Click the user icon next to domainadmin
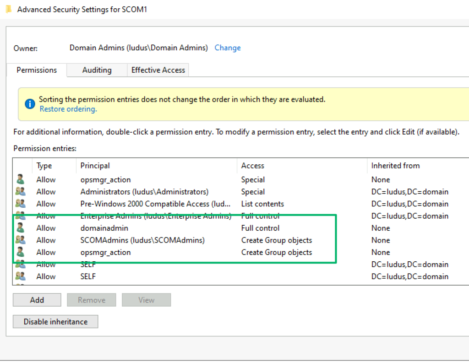The image size is (469, 362). [20, 228]
